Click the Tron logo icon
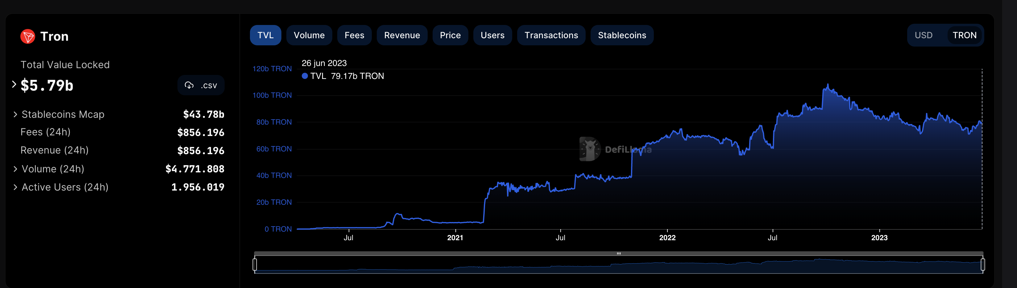This screenshot has width=1017, height=288. pos(28,36)
